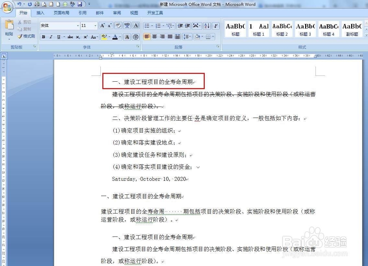Apply text highlight color to selection
Screen dimensions: 368x266
pyautogui.click(x=104, y=37)
